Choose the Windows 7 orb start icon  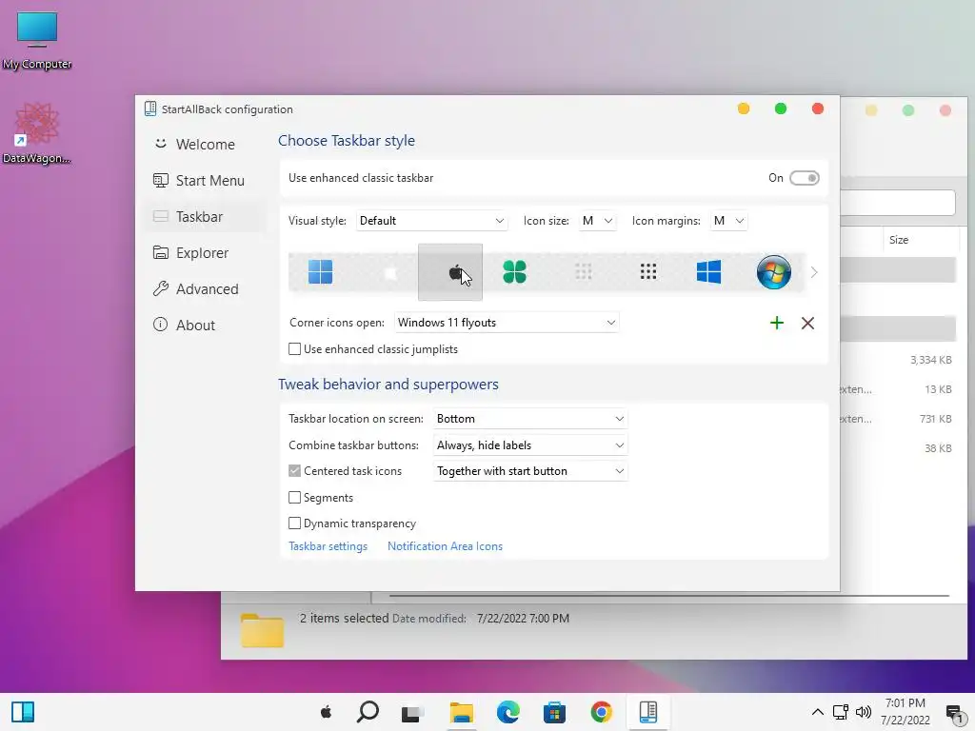773,271
